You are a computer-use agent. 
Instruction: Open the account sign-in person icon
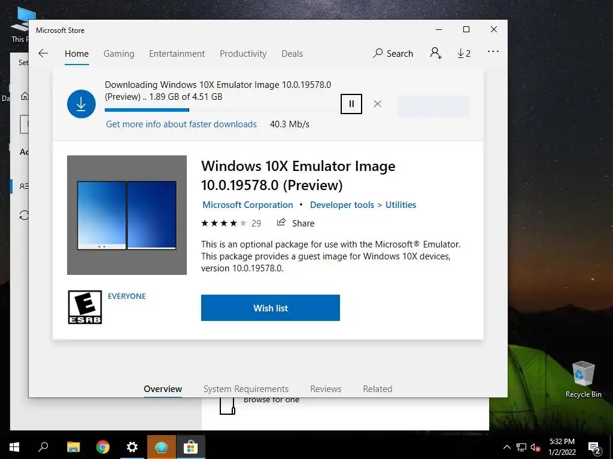(436, 53)
